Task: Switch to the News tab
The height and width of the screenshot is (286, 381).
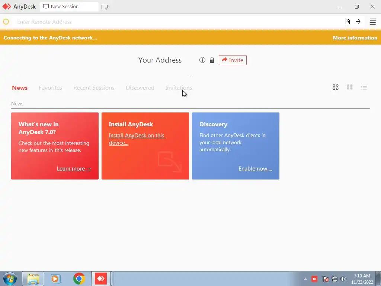Action: pos(20,88)
